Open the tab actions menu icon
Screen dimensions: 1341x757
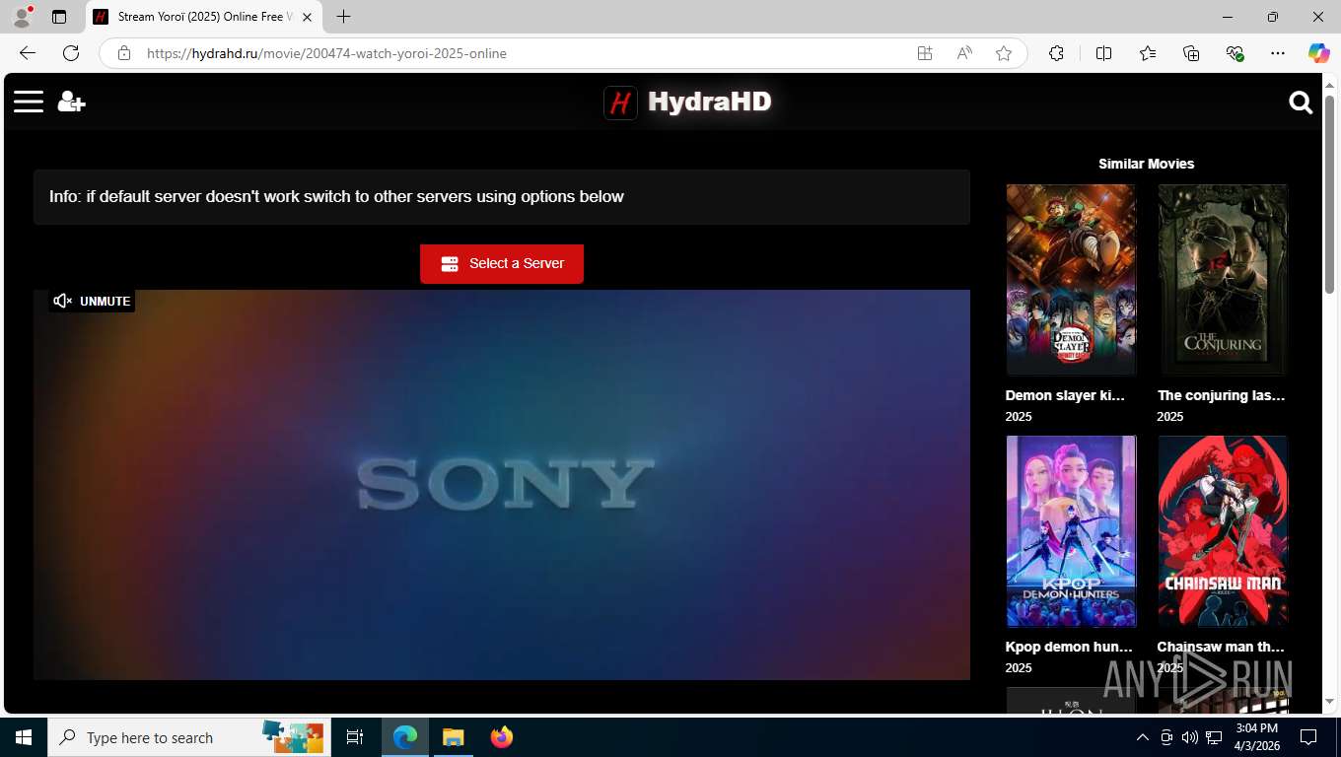coord(59,17)
